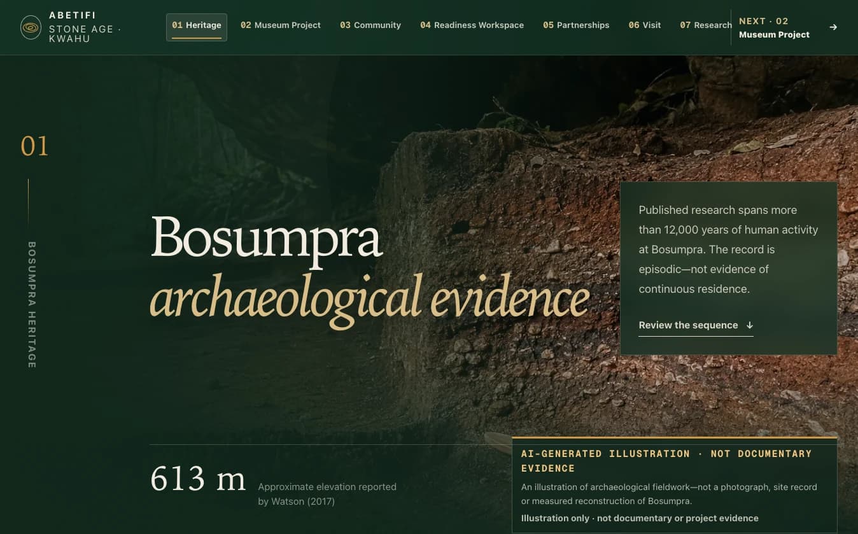Click the AI-GENERATED ILLUSTRATION notice heading
The image size is (858, 534).
pyautogui.click(x=666, y=461)
